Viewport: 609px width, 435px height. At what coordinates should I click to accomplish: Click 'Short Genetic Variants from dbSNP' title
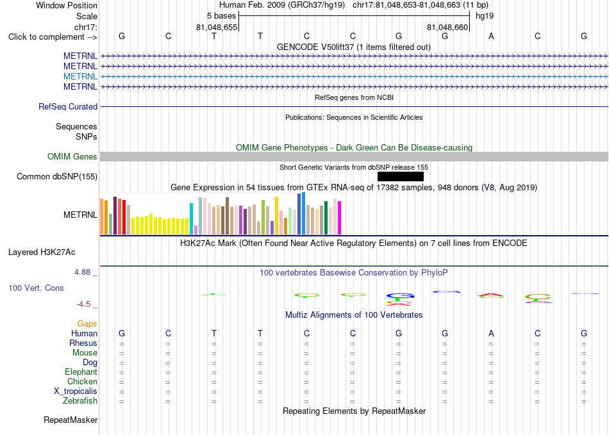click(x=354, y=167)
